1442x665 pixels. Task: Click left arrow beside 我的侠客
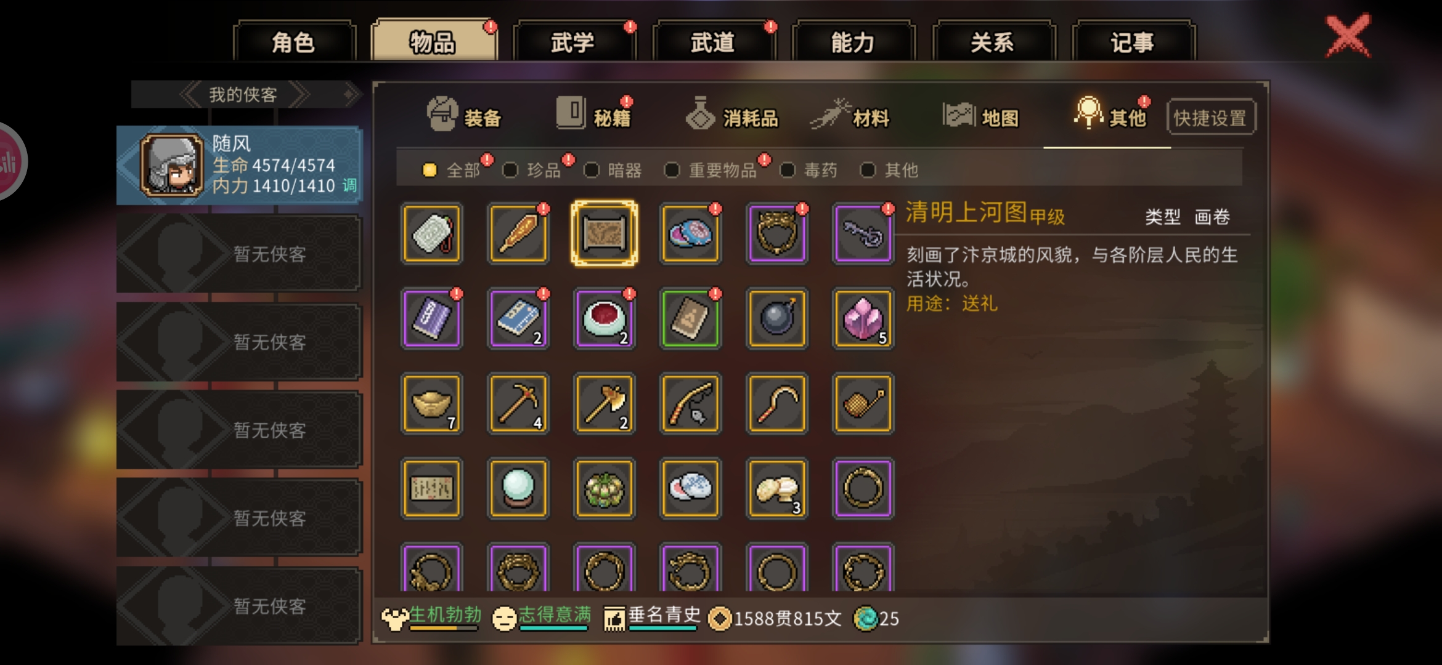pyautogui.click(x=189, y=95)
